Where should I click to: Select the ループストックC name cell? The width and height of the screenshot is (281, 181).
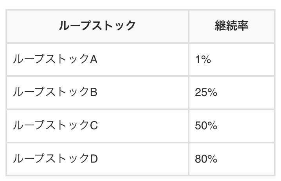tap(55, 125)
